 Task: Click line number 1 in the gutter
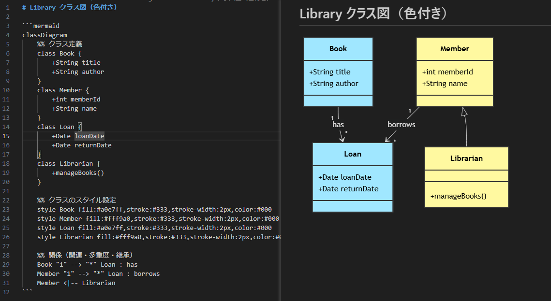click(x=8, y=7)
